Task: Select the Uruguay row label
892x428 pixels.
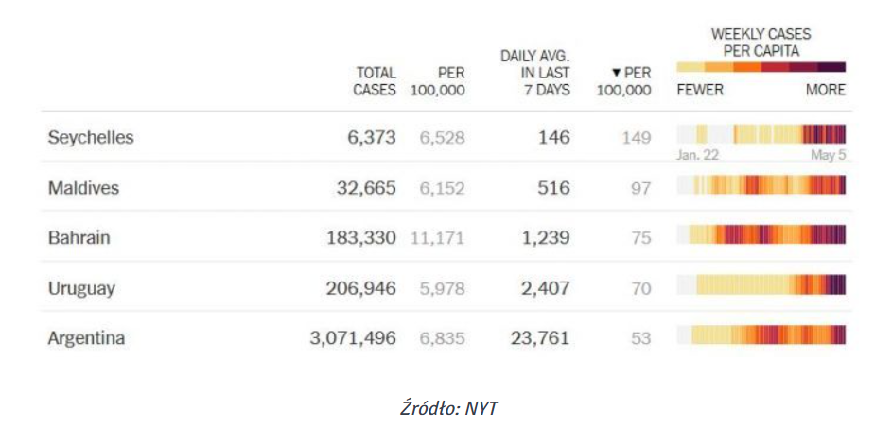Action: click(x=81, y=288)
